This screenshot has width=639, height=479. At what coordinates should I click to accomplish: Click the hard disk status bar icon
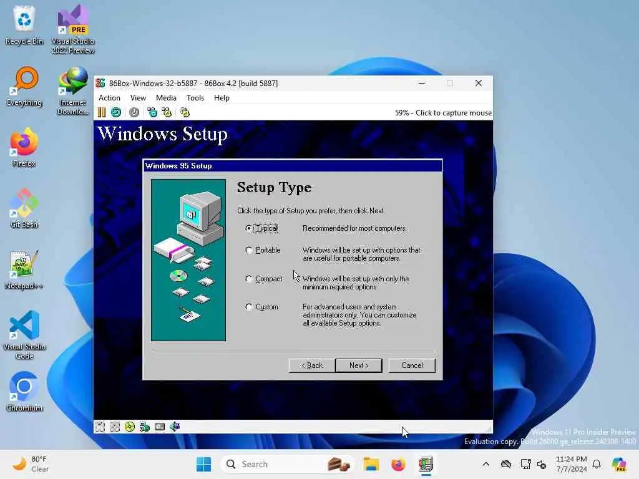click(160, 427)
